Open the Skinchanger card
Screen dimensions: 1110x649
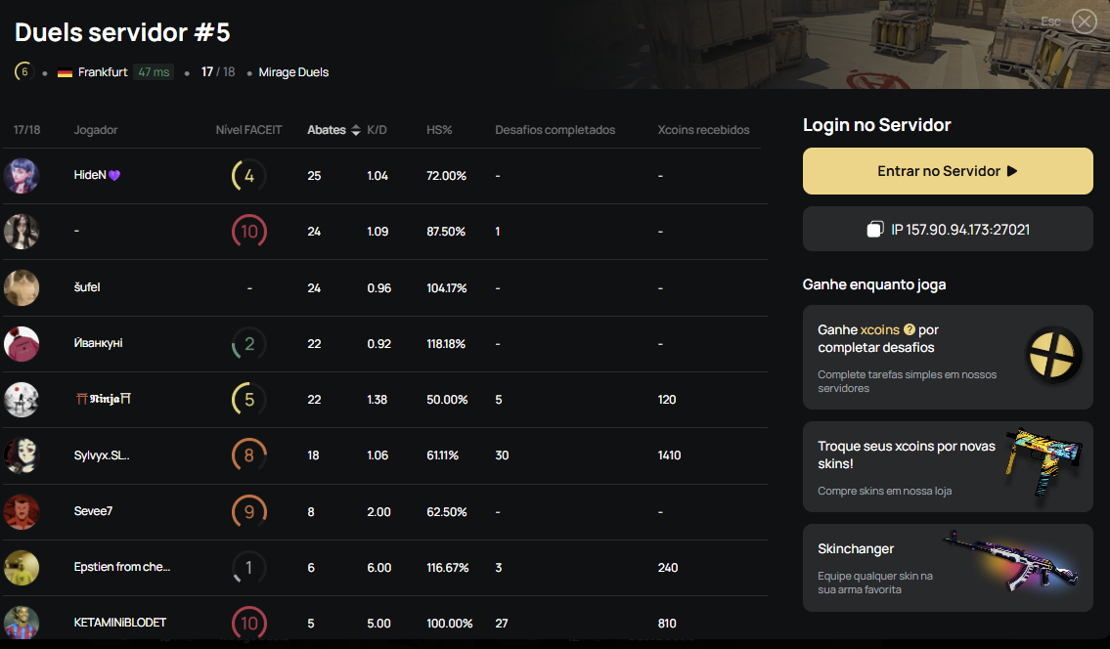pos(947,568)
